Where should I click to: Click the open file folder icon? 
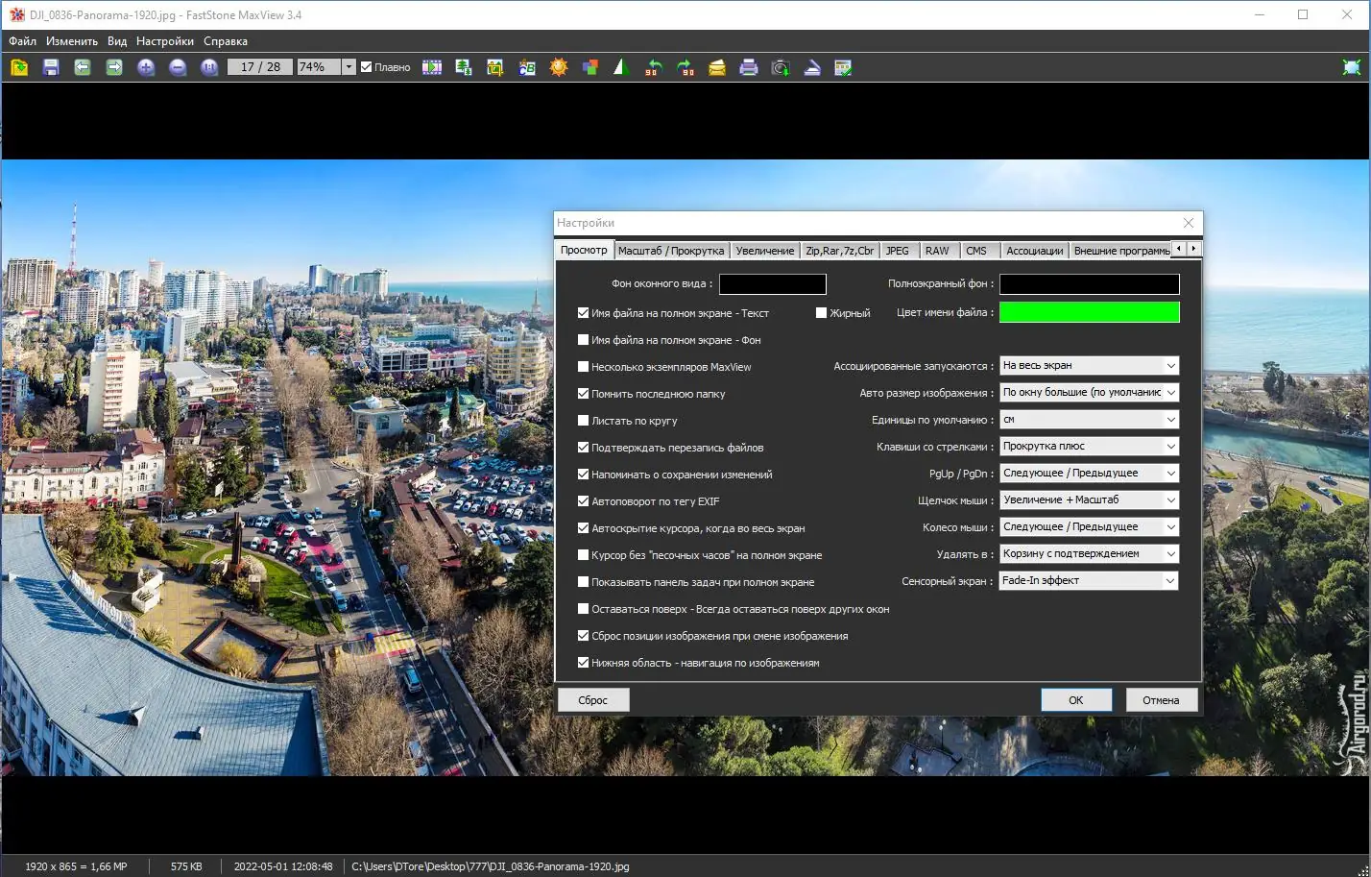pos(19,67)
